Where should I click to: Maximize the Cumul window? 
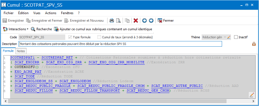click(247, 5)
